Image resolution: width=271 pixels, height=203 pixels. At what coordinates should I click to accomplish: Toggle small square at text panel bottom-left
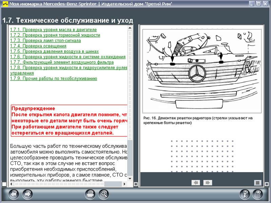(4, 184)
